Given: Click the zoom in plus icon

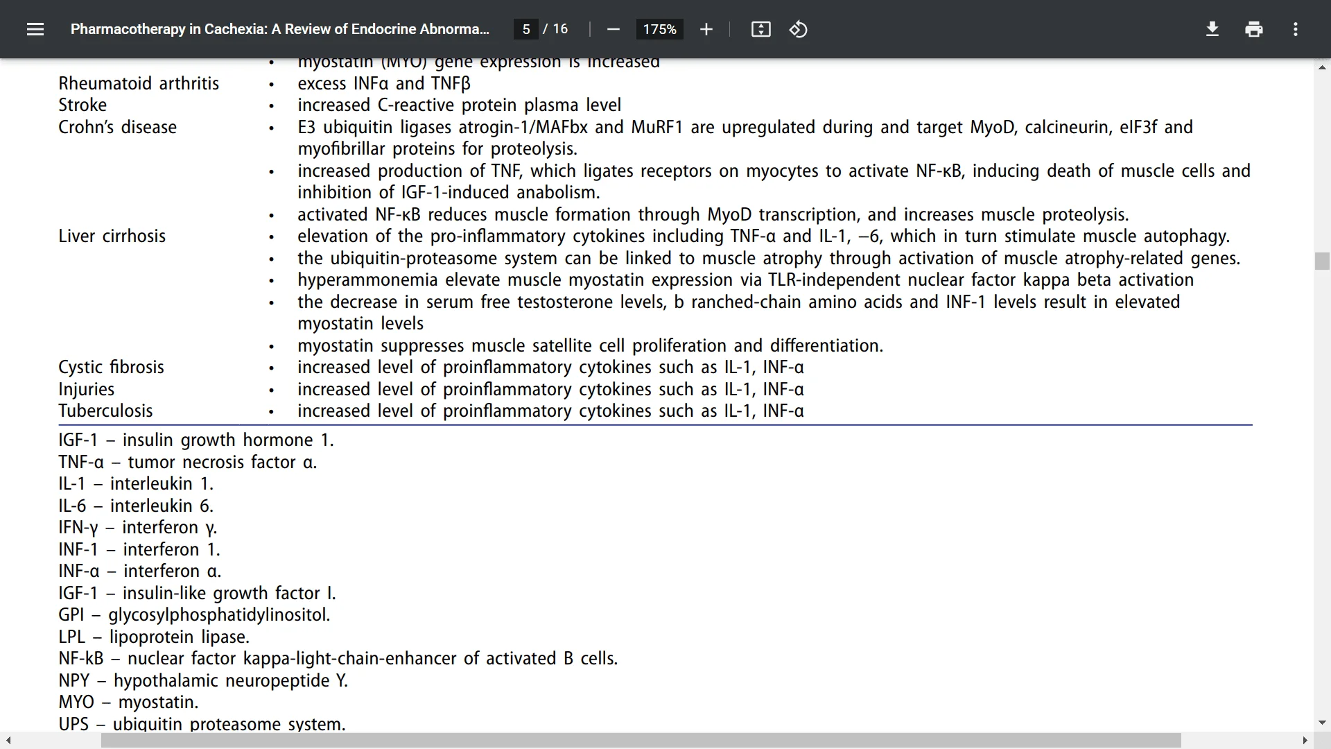Looking at the screenshot, I should point(706,31).
